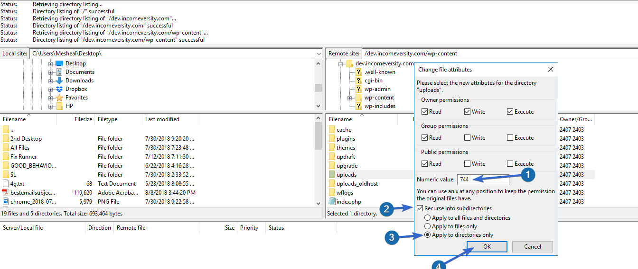Click the themes folder icon in remote list

[332, 148]
